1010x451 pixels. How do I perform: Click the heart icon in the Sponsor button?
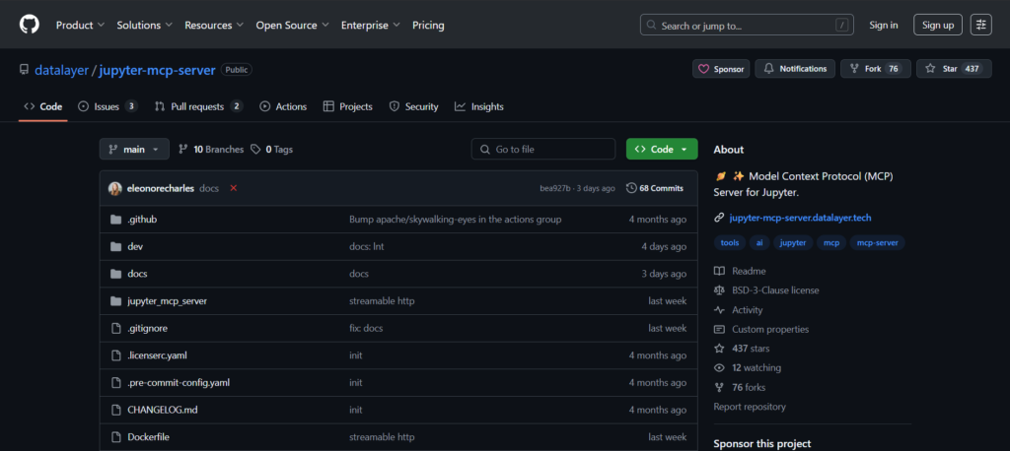704,69
